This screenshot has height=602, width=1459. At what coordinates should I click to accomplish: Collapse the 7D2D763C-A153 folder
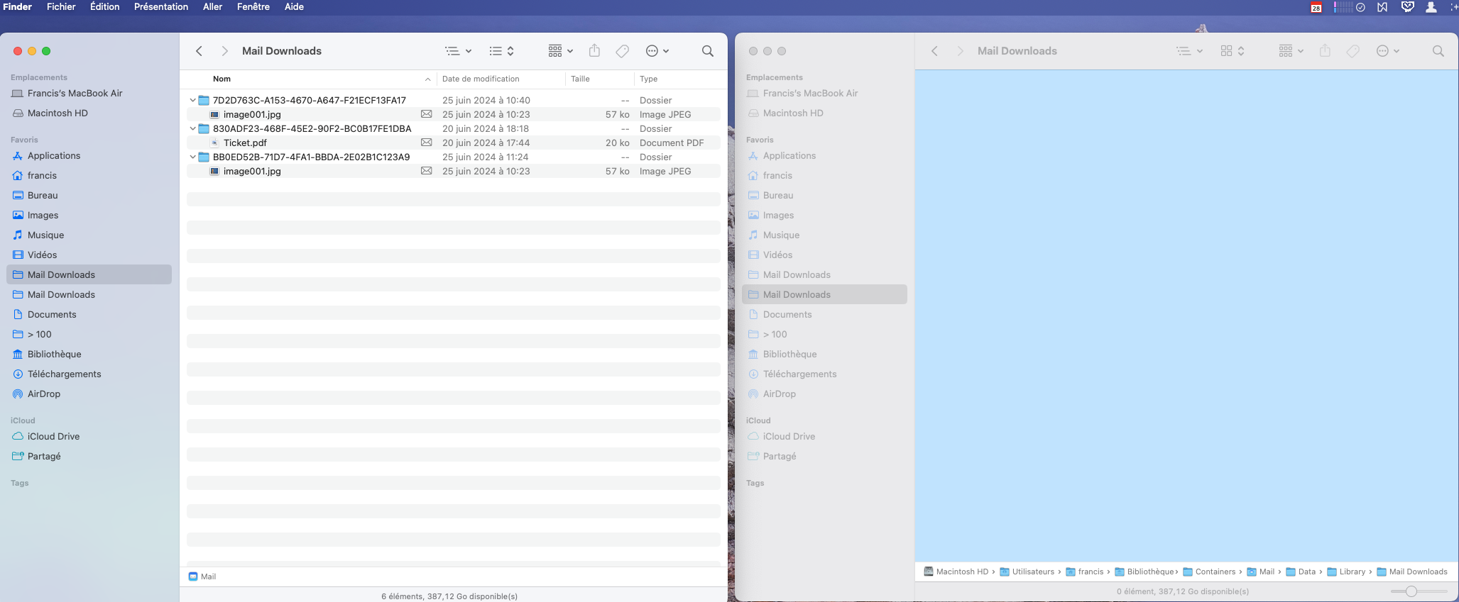pos(192,100)
